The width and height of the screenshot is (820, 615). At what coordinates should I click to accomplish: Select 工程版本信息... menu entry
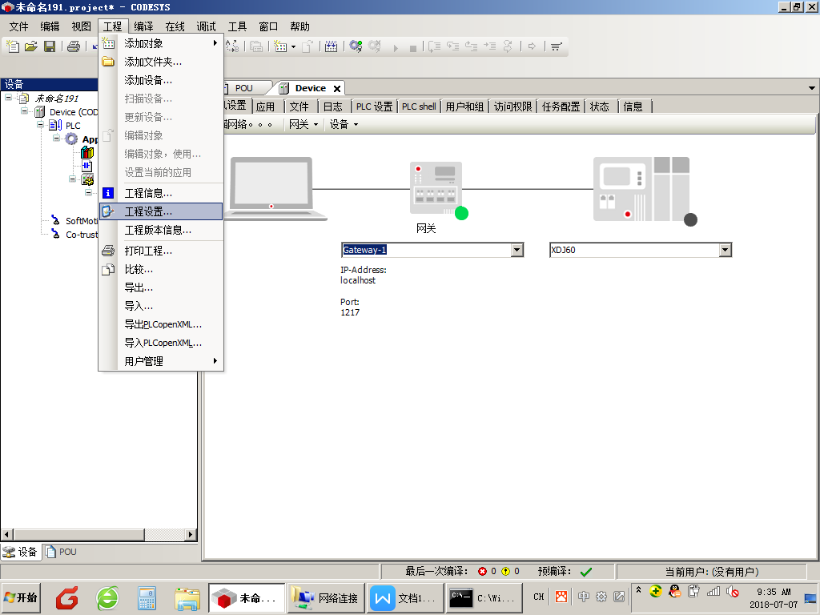[x=162, y=230]
